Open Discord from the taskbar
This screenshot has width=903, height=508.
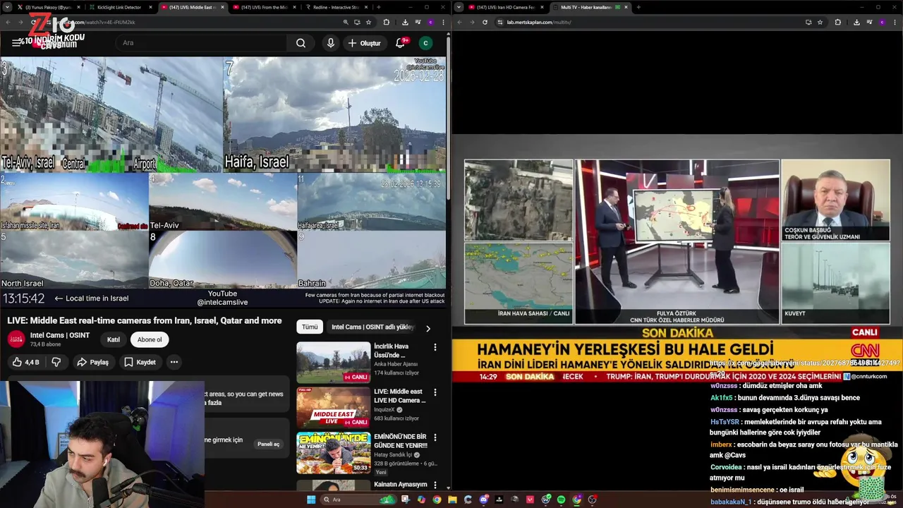(483, 500)
